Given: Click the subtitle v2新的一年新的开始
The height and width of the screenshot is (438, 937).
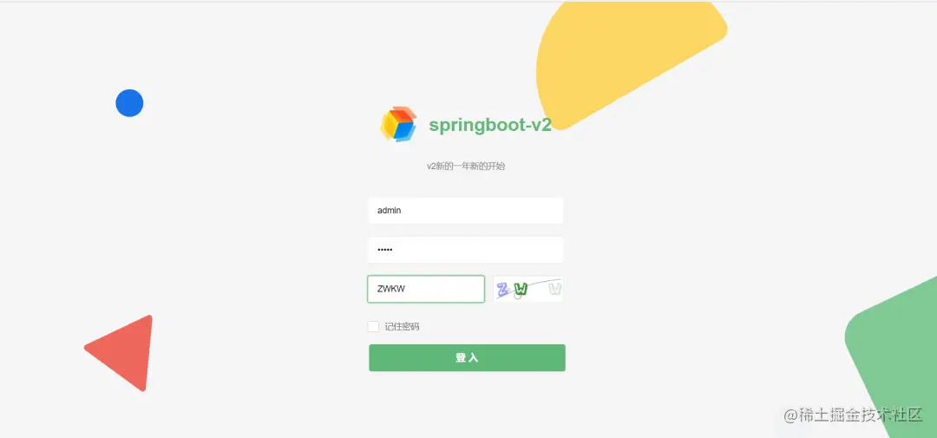Looking at the screenshot, I should click(466, 167).
